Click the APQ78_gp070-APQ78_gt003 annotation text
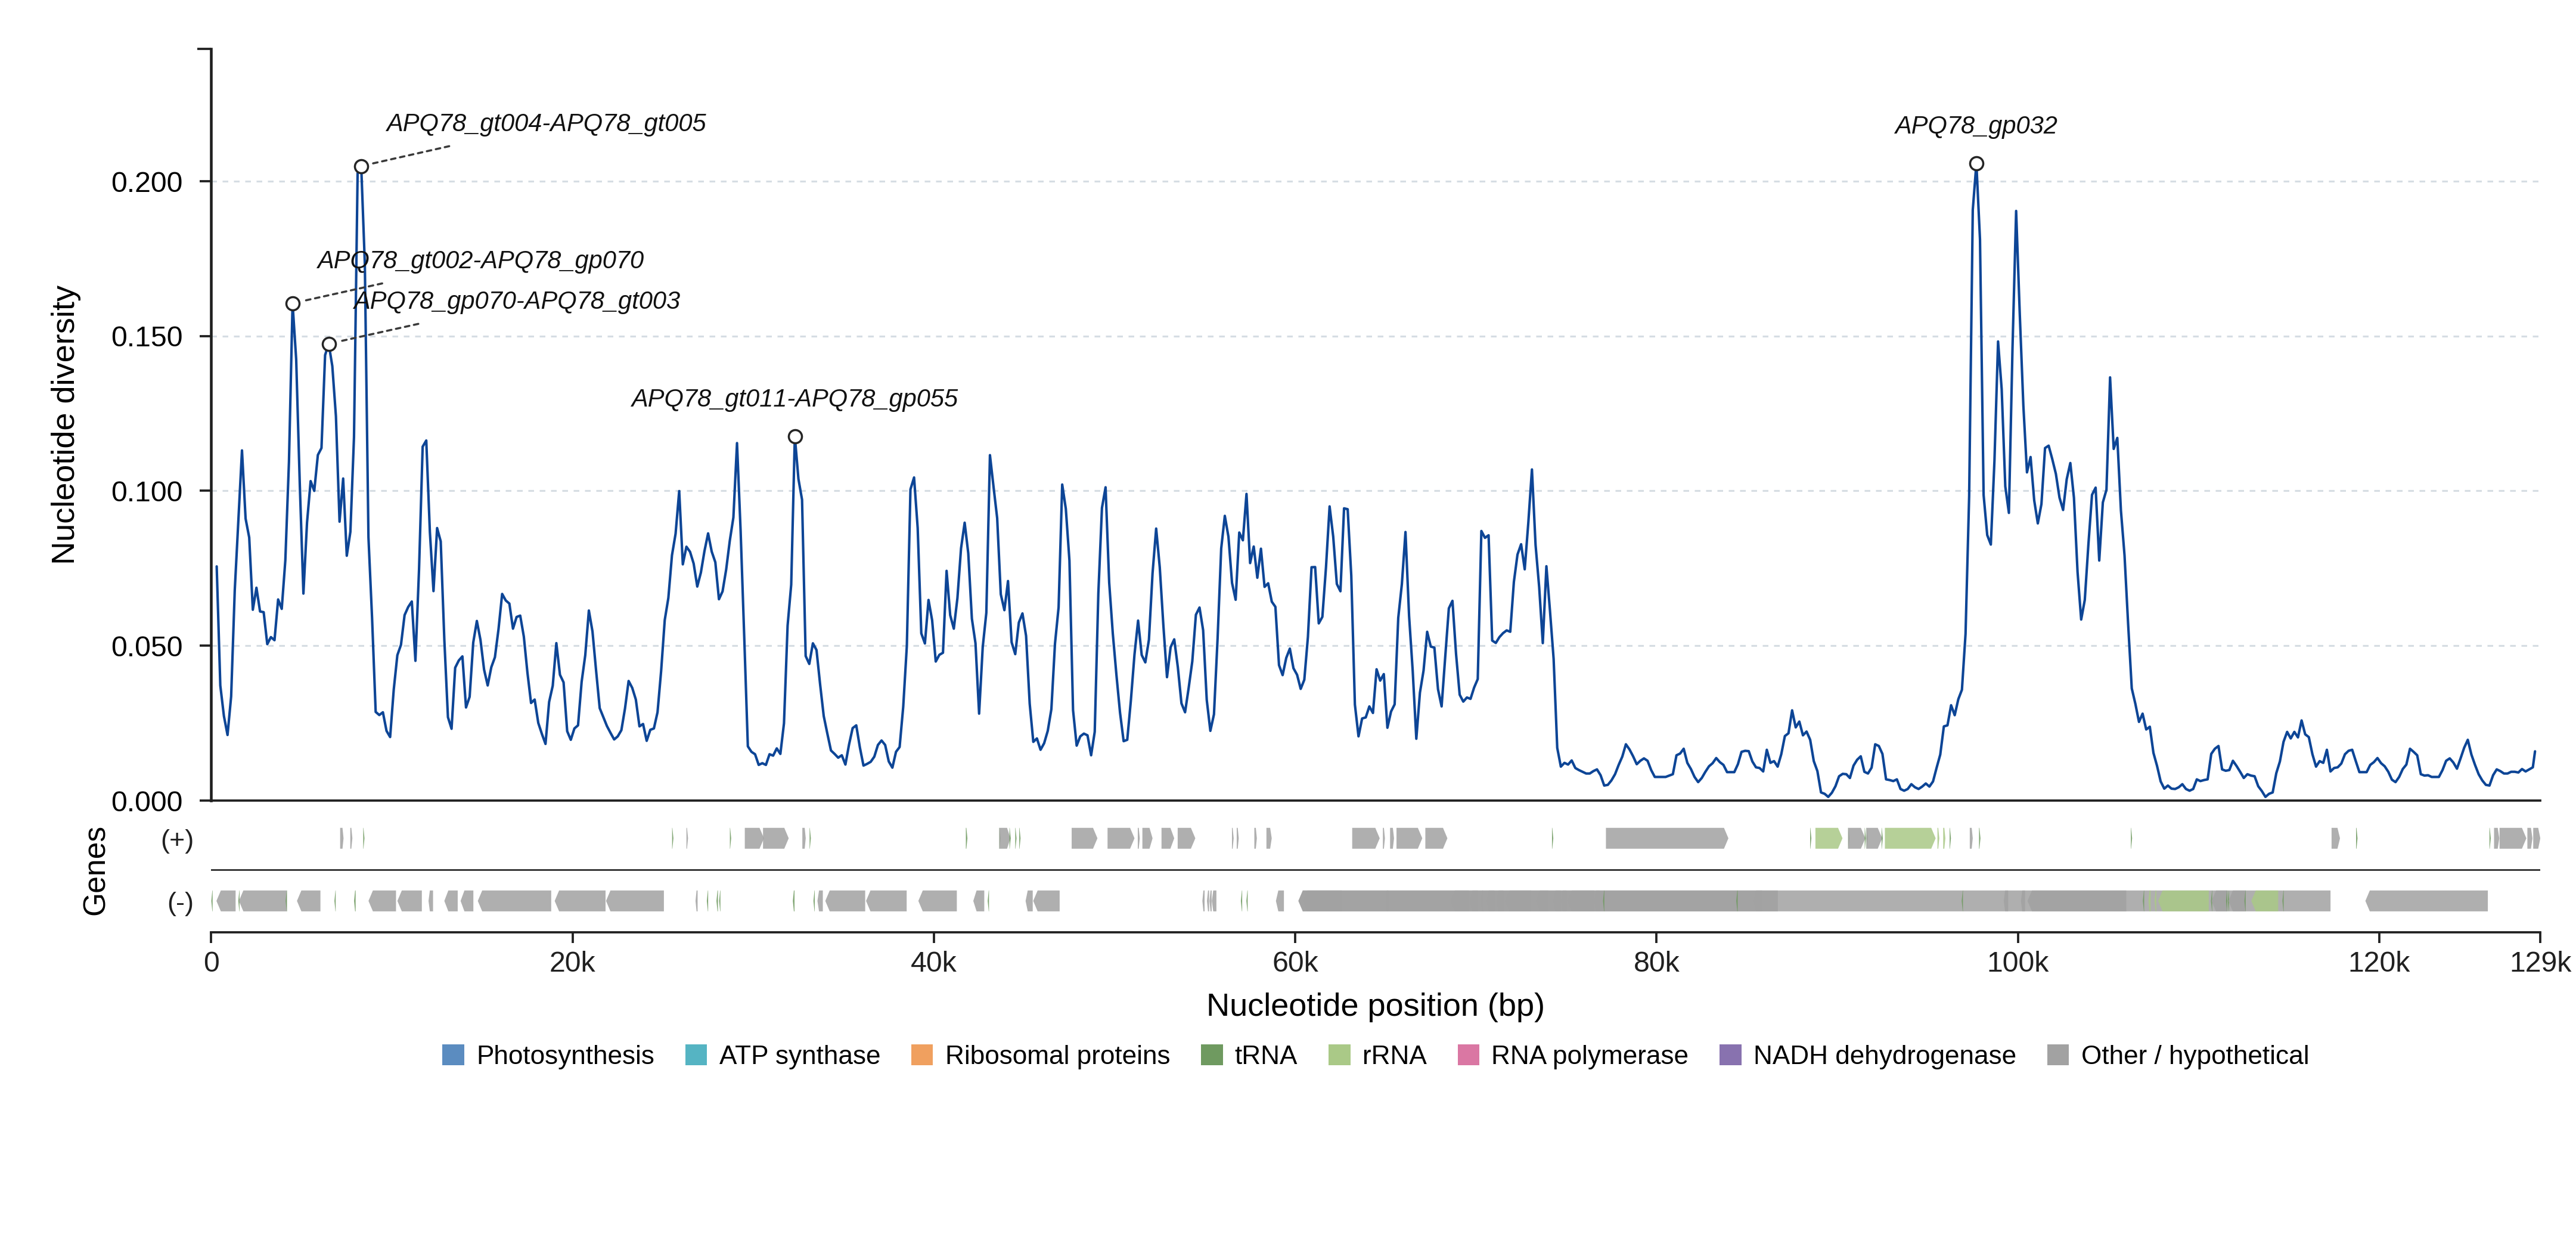 click(x=517, y=300)
